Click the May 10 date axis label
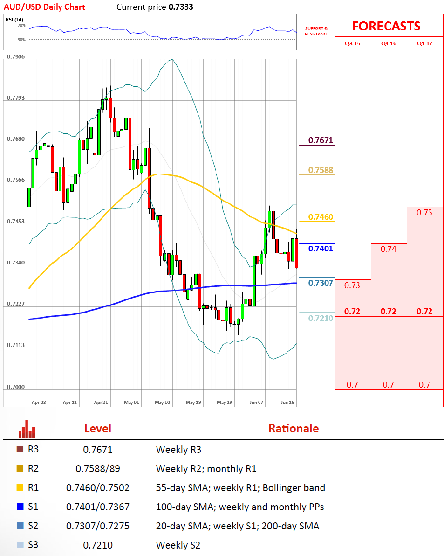Image resolution: width=444 pixels, height=556 pixels. click(163, 402)
